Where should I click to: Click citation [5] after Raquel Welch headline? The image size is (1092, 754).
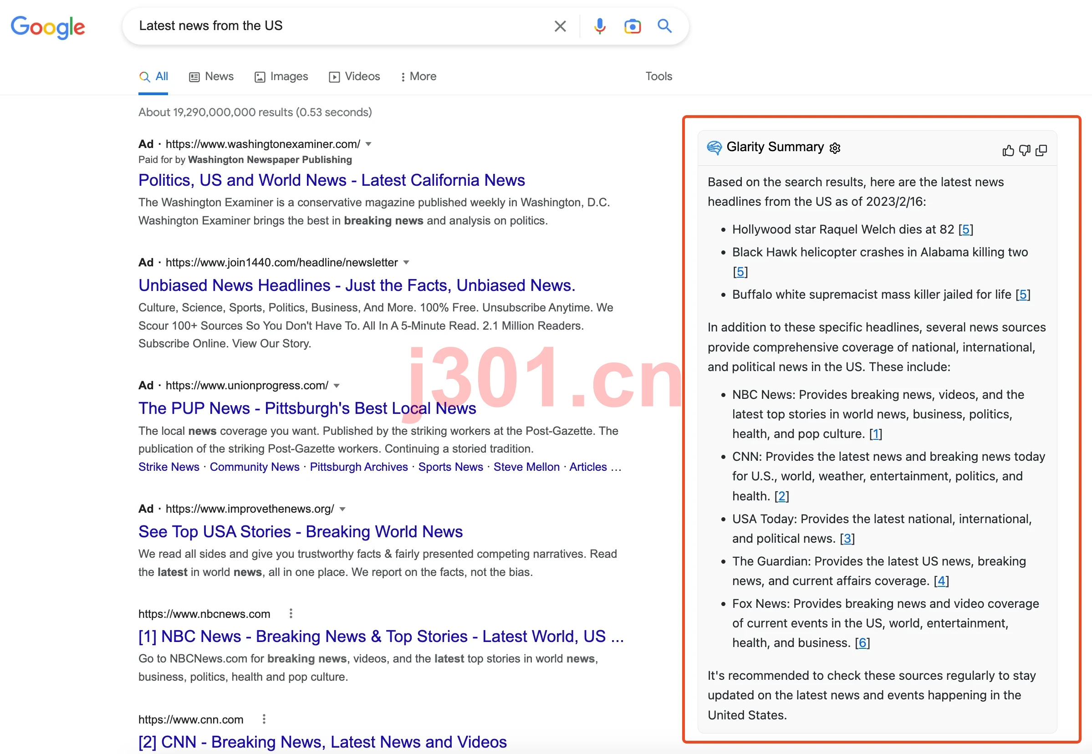click(x=965, y=229)
